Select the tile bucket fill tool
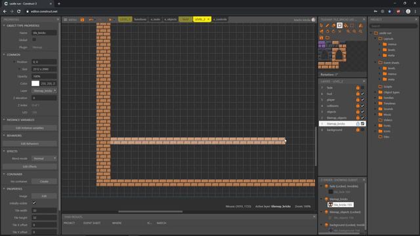Image resolution: width=420 pixels, height=236 pixels. (346, 26)
